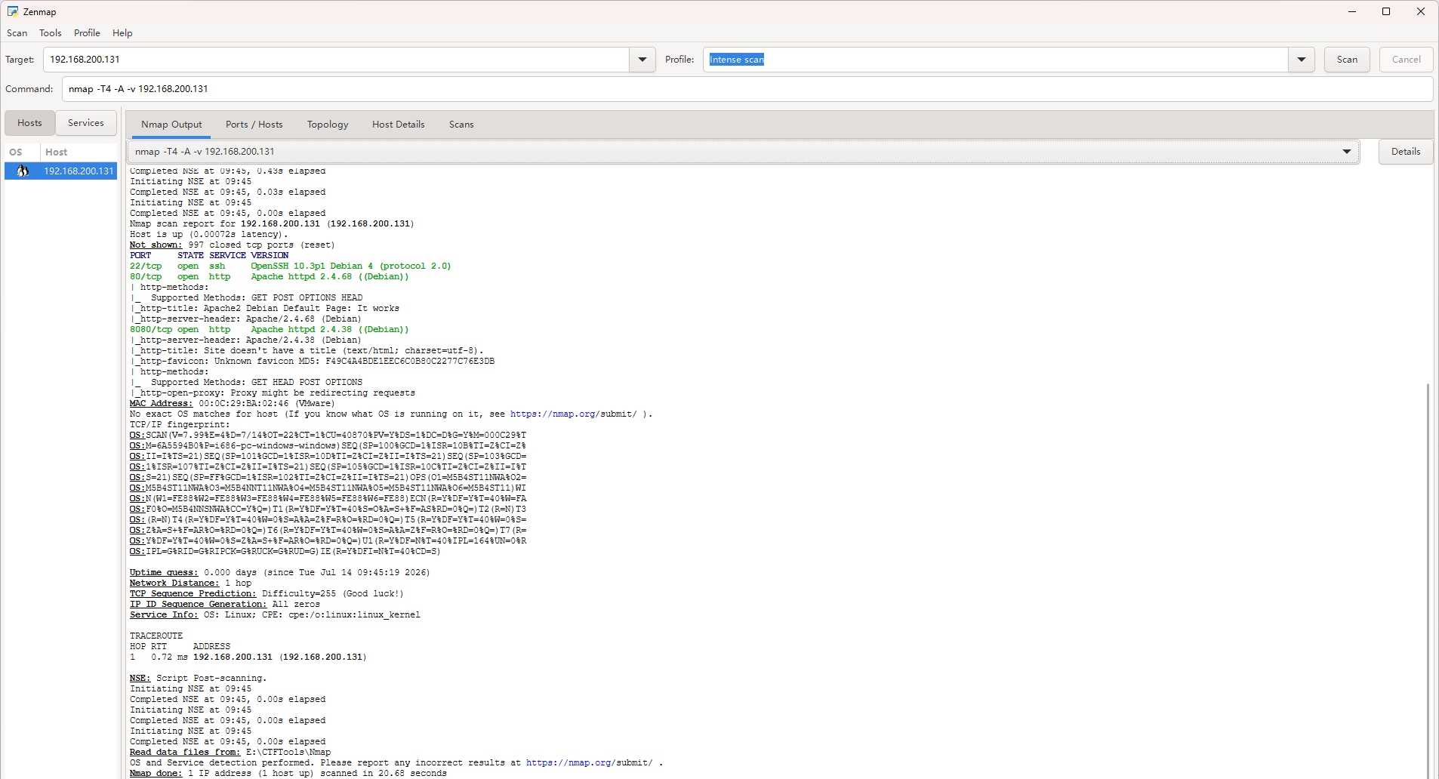Click the 22/tcp open ssh line
This screenshot has height=779, width=1439.
[x=290, y=266]
